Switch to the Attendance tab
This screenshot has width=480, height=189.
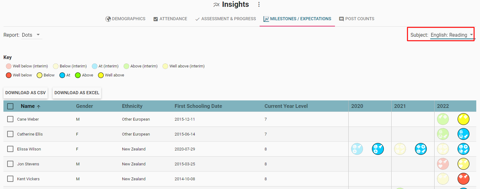pos(170,19)
